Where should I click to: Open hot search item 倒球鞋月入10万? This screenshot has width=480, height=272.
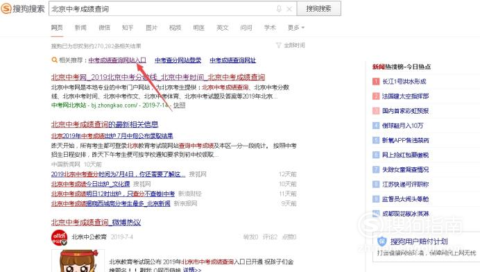[403, 126]
